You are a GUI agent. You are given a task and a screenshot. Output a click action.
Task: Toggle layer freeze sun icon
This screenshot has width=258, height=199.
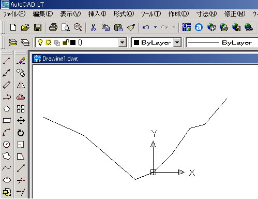click(49, 42)
